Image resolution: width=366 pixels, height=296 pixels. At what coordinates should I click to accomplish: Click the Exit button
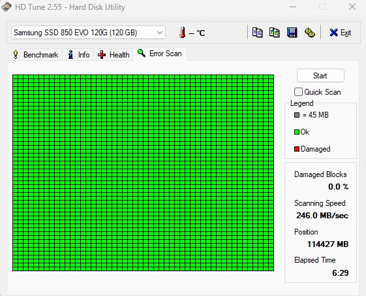click(341, 33)
